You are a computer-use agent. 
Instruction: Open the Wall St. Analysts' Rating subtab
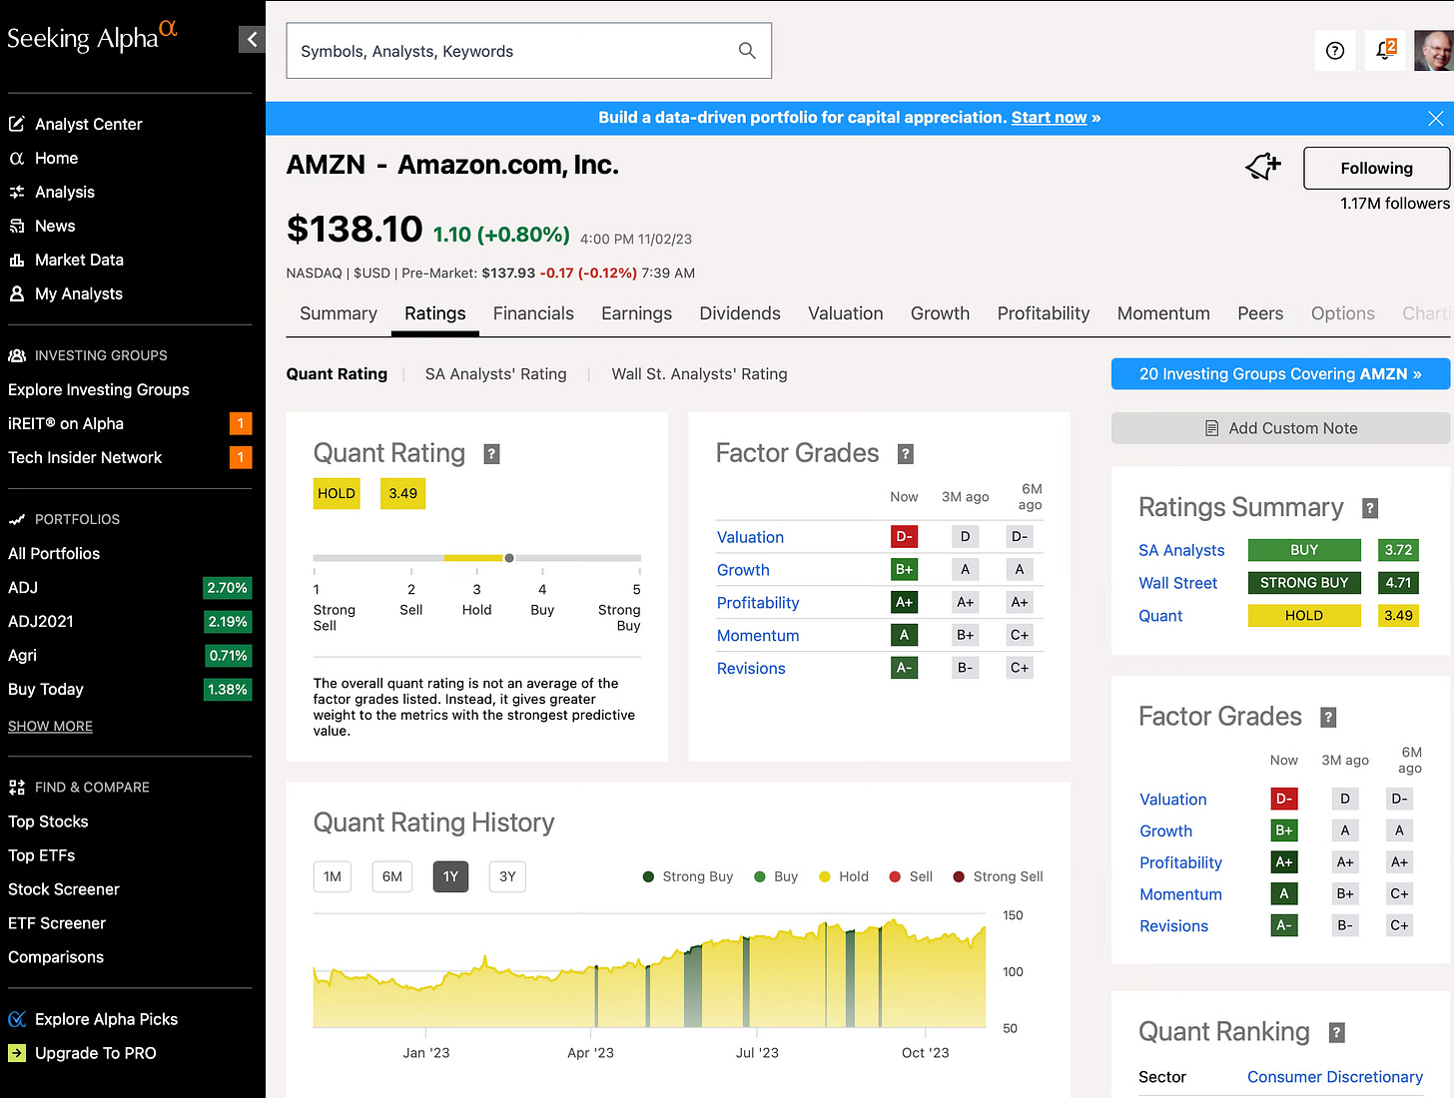tap(699, 374)
